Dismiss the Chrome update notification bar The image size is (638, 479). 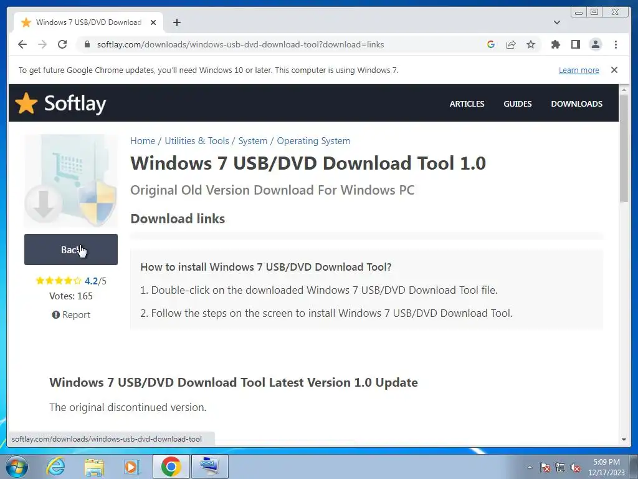pyautogui.click(x=614, y=70)
